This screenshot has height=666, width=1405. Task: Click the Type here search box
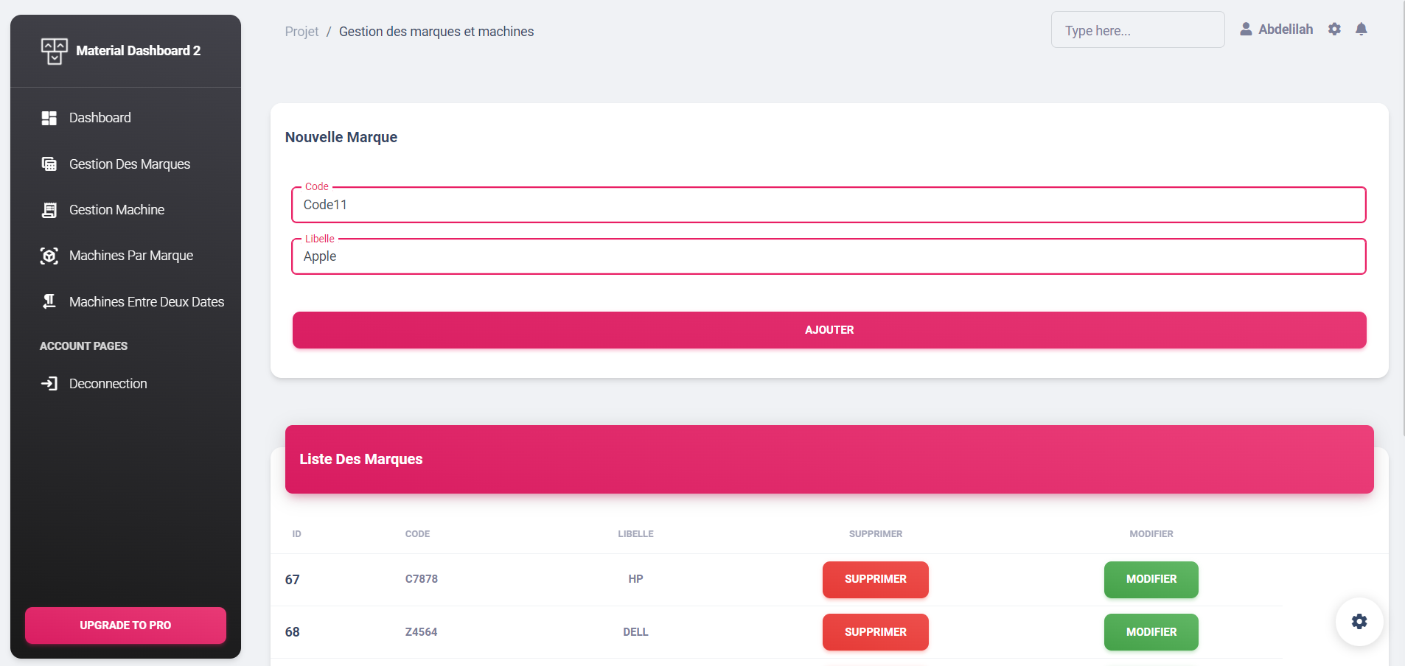tap(1137, 30)
